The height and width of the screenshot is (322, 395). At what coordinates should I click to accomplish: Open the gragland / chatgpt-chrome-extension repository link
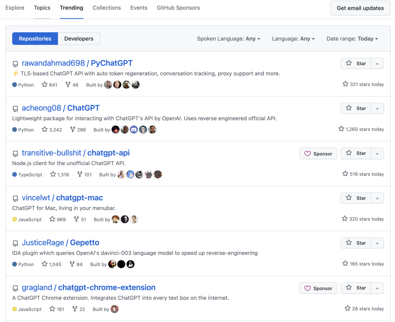click(89, 288)
